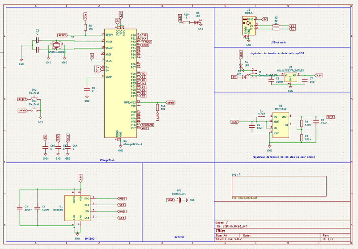Click 'Id: 1/2' in title block
Screen dimensions: 358x249
328,239
